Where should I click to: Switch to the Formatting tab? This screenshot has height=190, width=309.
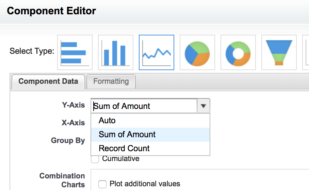pyautogui.click(x=111, y=82)
